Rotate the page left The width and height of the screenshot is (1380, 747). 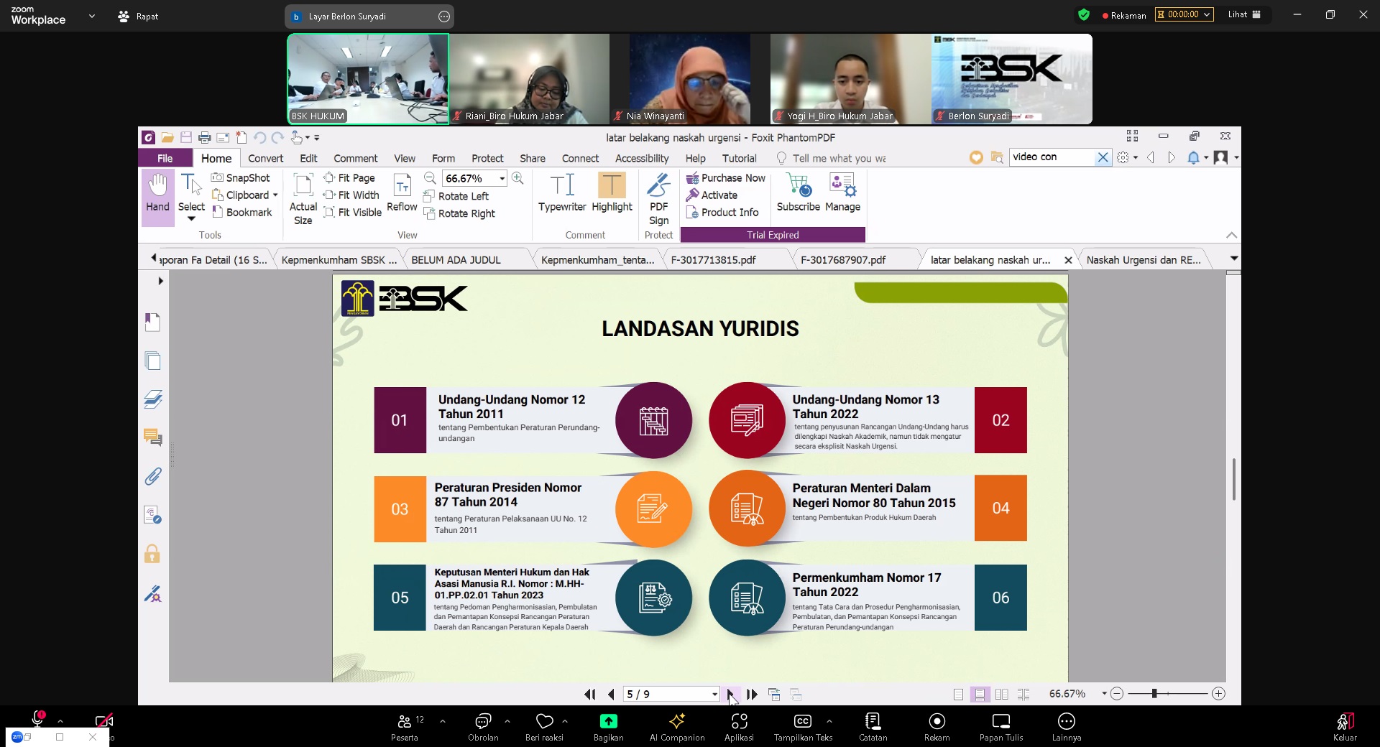point(456,196)
